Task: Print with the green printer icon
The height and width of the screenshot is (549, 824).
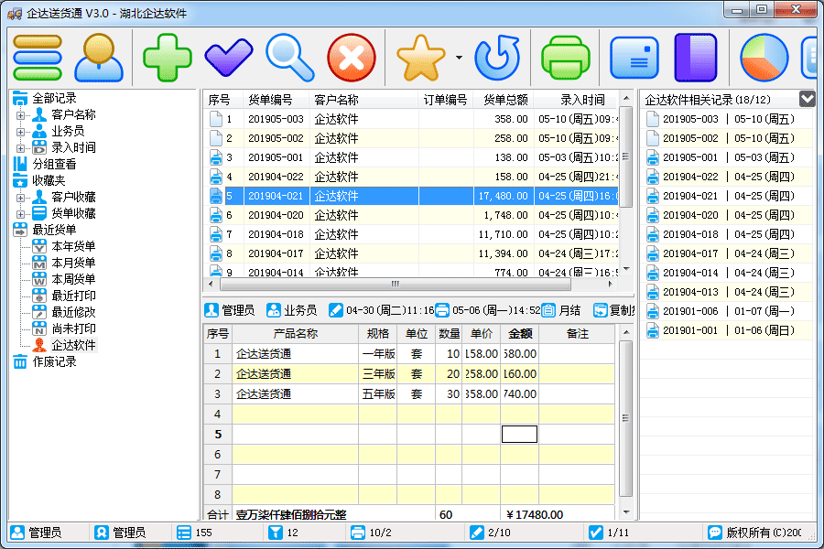Action: coord(566,58)
